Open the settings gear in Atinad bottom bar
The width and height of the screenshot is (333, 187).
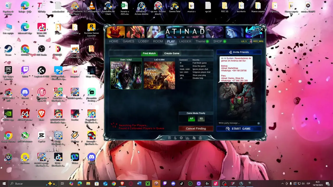(181, 138)
